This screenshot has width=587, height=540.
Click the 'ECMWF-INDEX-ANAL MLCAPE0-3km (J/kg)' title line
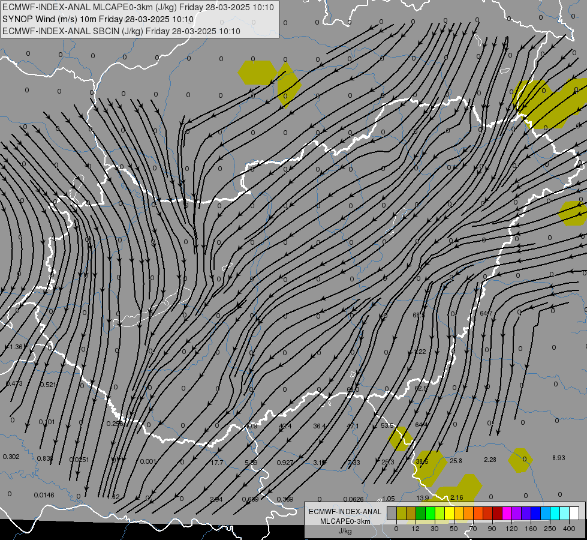138,7
